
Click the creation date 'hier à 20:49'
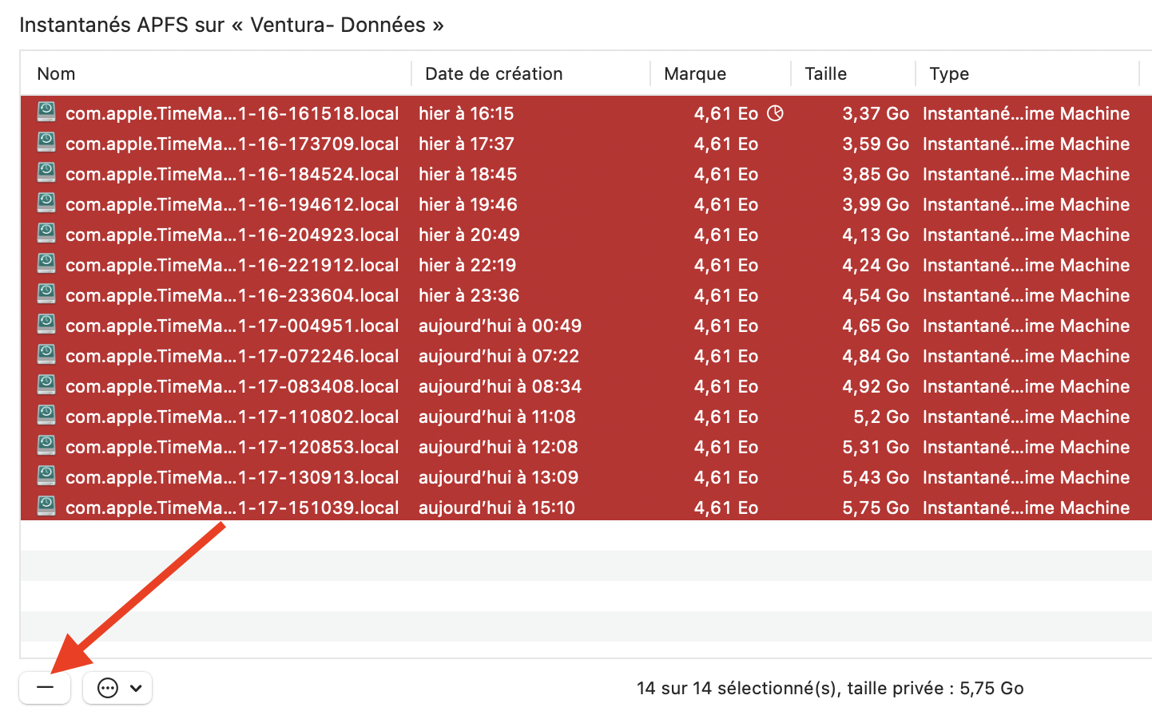469,235
